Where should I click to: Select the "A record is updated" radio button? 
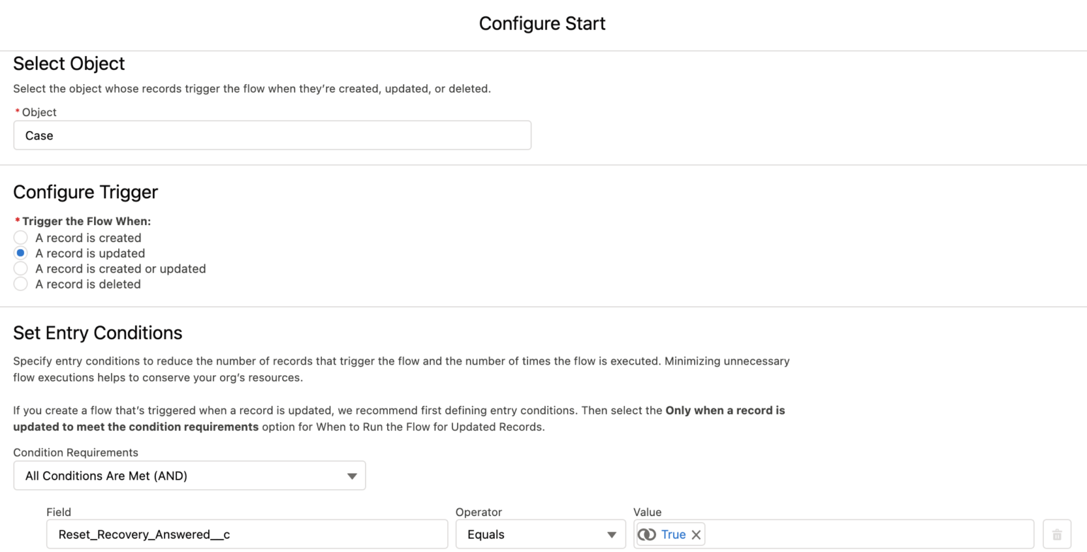coord(21,253)
